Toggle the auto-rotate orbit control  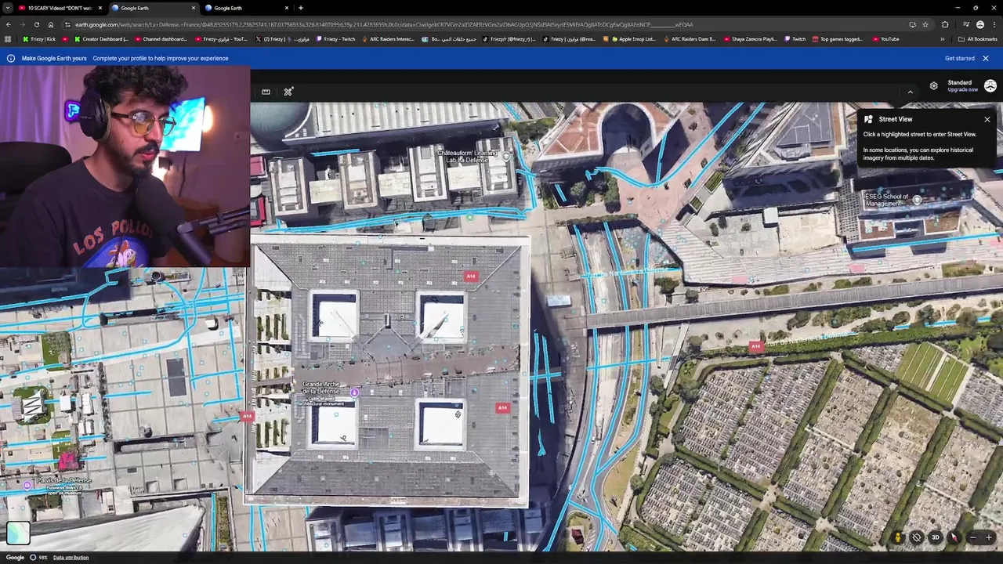pyautogui.click(x=917, y=537)
